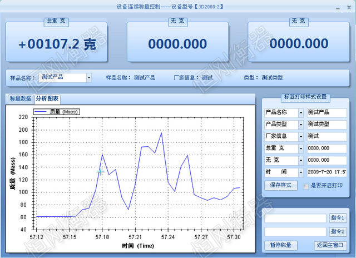Image resolution: width=356 pixels, height=258 pixels.
Task: Click the 57:18 time axis label
Action: (x=102, y=237)
